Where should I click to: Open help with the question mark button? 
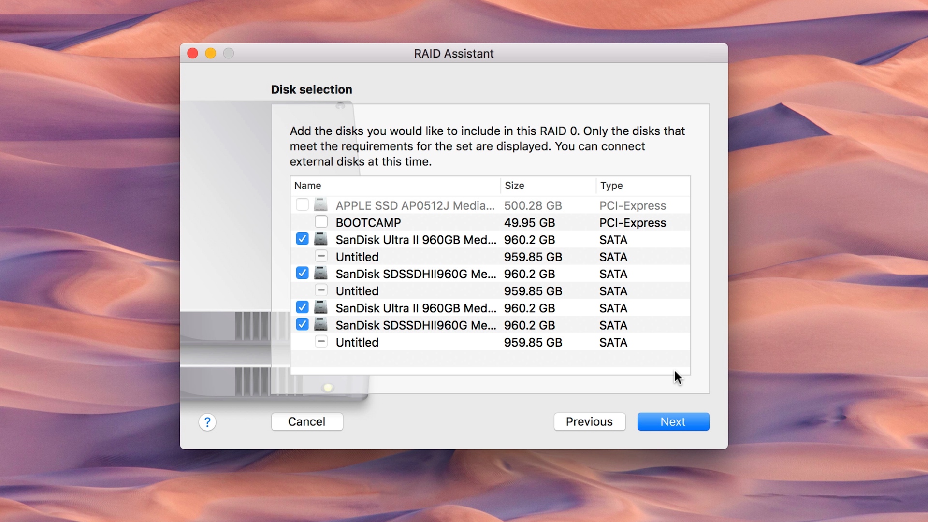pos(207,422)
